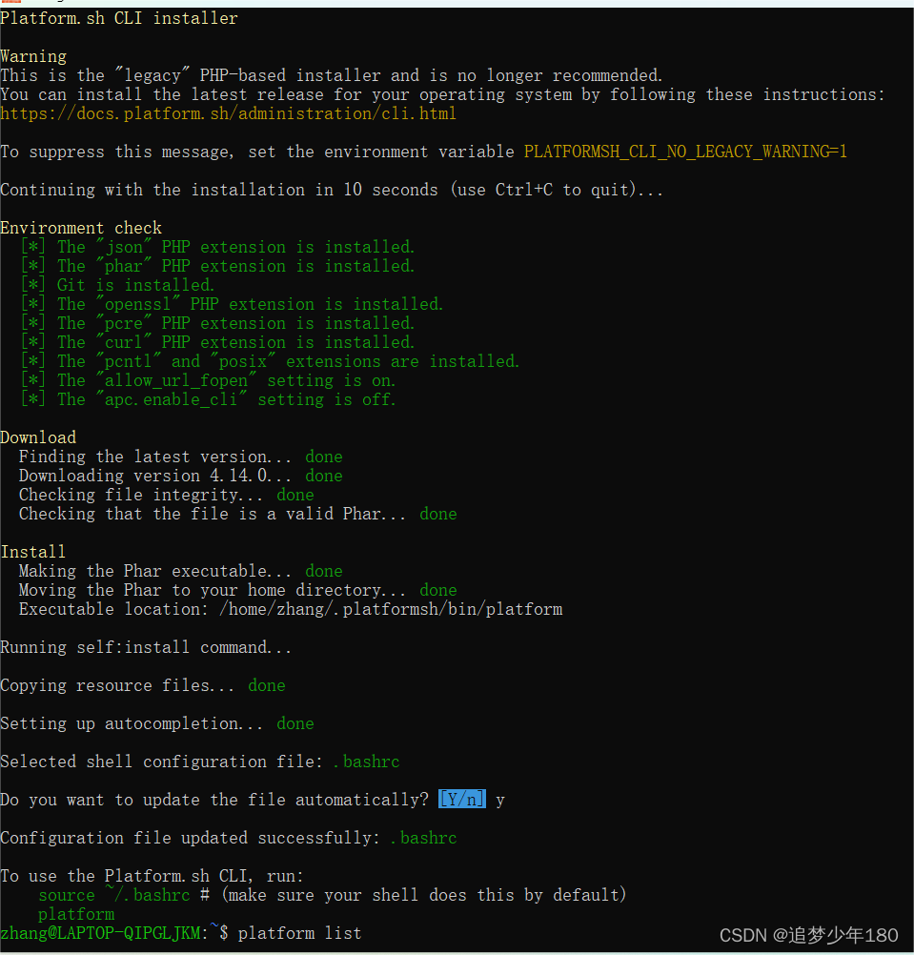Click 'Copying resource files...' line

point(143,685)
